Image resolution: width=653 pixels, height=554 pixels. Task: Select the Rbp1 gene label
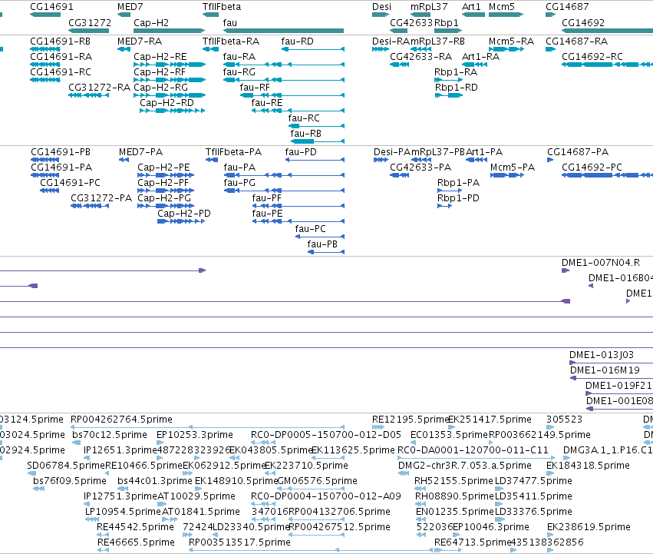pos(447,22)
